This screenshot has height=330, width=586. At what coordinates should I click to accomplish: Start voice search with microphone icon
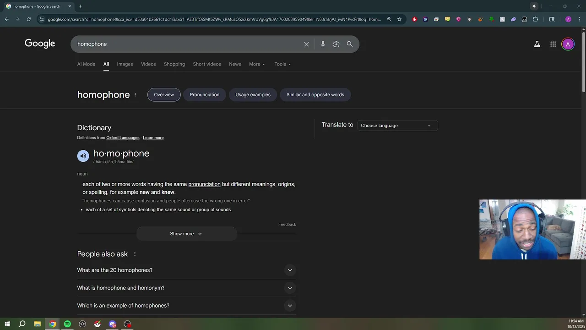[323, 44]
